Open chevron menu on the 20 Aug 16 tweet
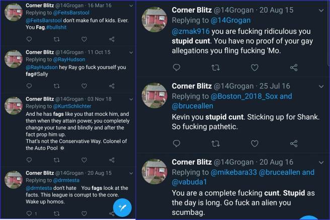The width and height of the screenshot is (330, 220). click(x=320, y=163)
